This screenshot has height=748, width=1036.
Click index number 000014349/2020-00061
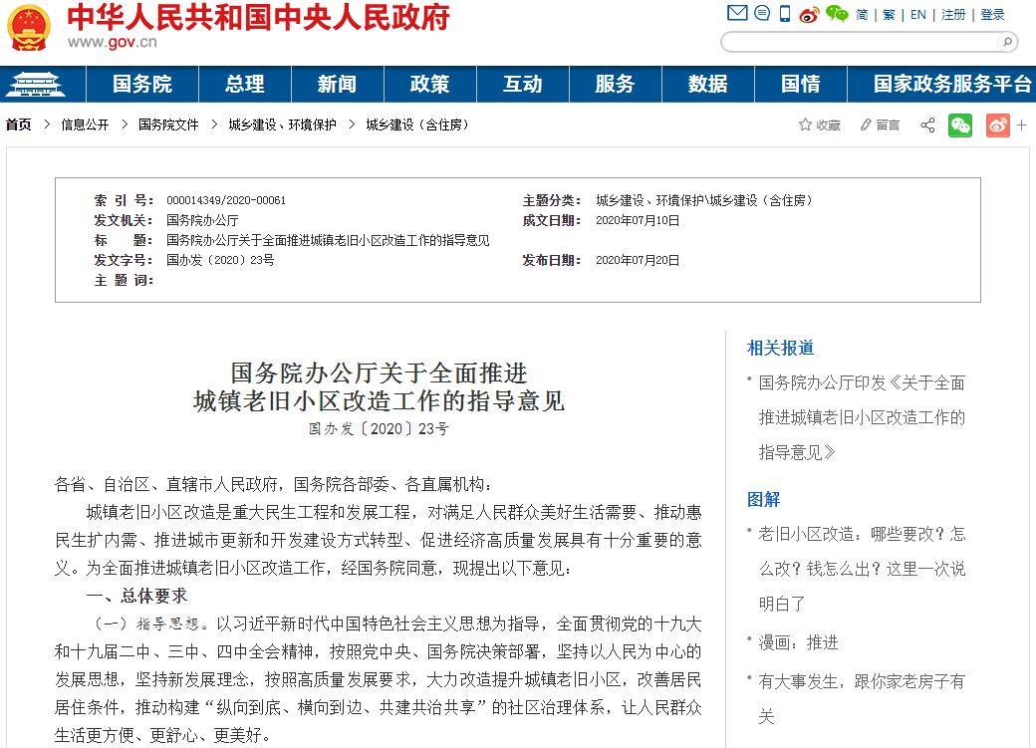point(226,200)
